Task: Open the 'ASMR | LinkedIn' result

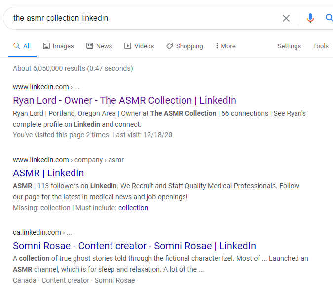Action: point(48,173)
